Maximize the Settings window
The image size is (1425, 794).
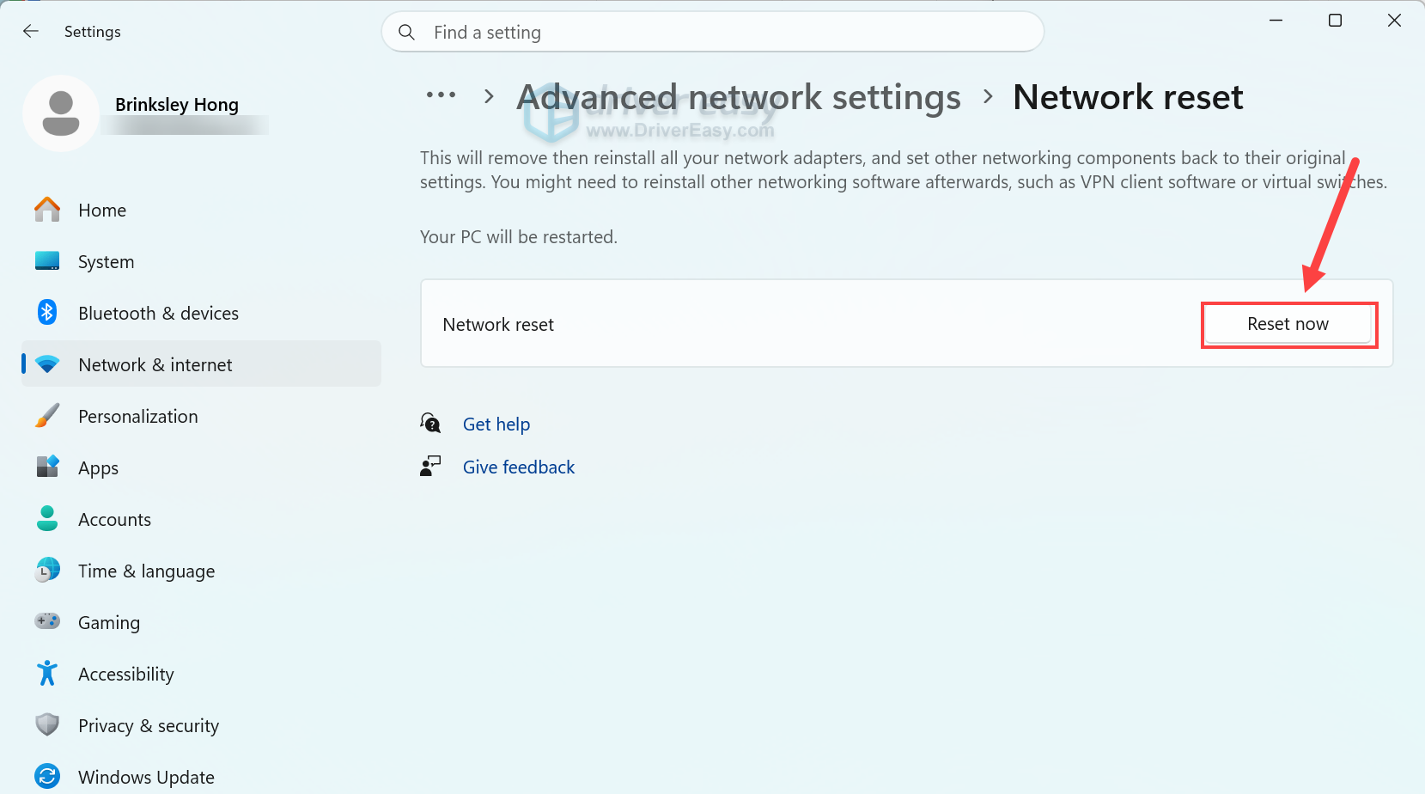(x=1335, y=20)
